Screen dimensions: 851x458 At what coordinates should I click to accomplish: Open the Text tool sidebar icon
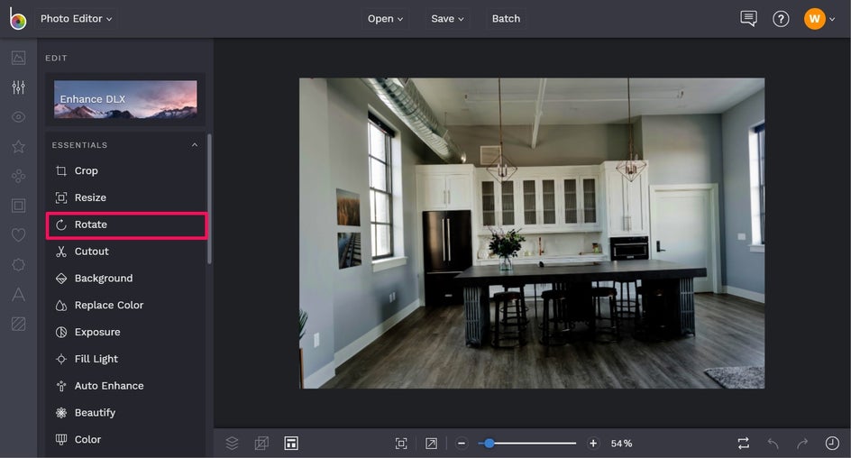click(18, 294)
